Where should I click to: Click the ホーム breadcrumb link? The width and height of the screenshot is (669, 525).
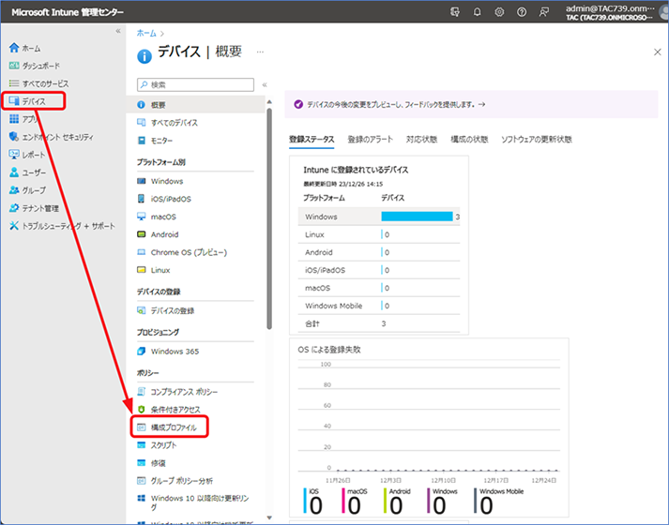146,33
